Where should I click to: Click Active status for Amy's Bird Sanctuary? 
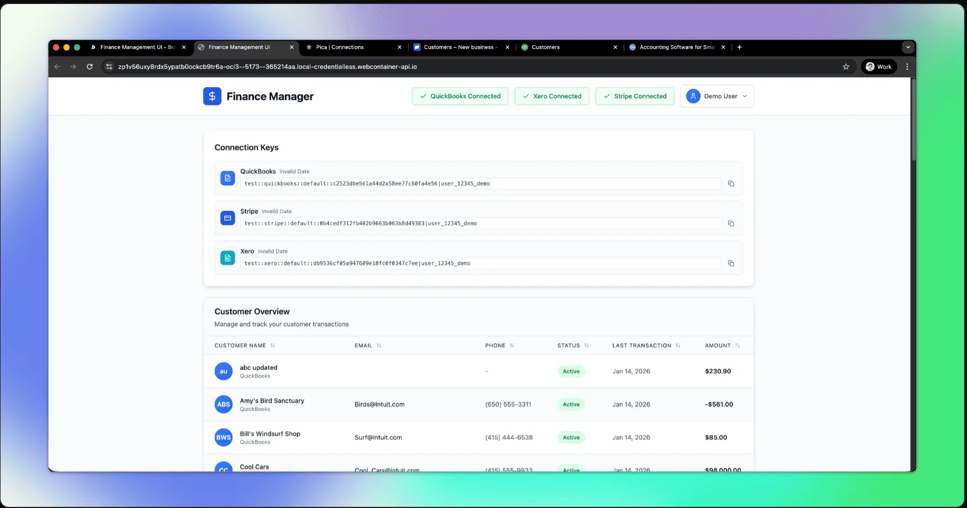[571, 404]
